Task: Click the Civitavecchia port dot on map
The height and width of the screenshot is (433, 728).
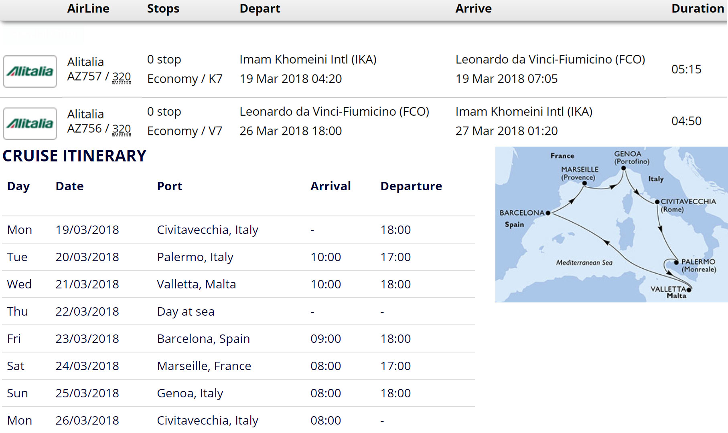Action: pyautogui.click(x=657, y=202)
